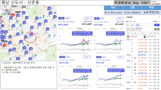Switch to 전체 기간 tab in top-left chart
The height and width of the screenshot is (90, 161).
tap(70, 28)
